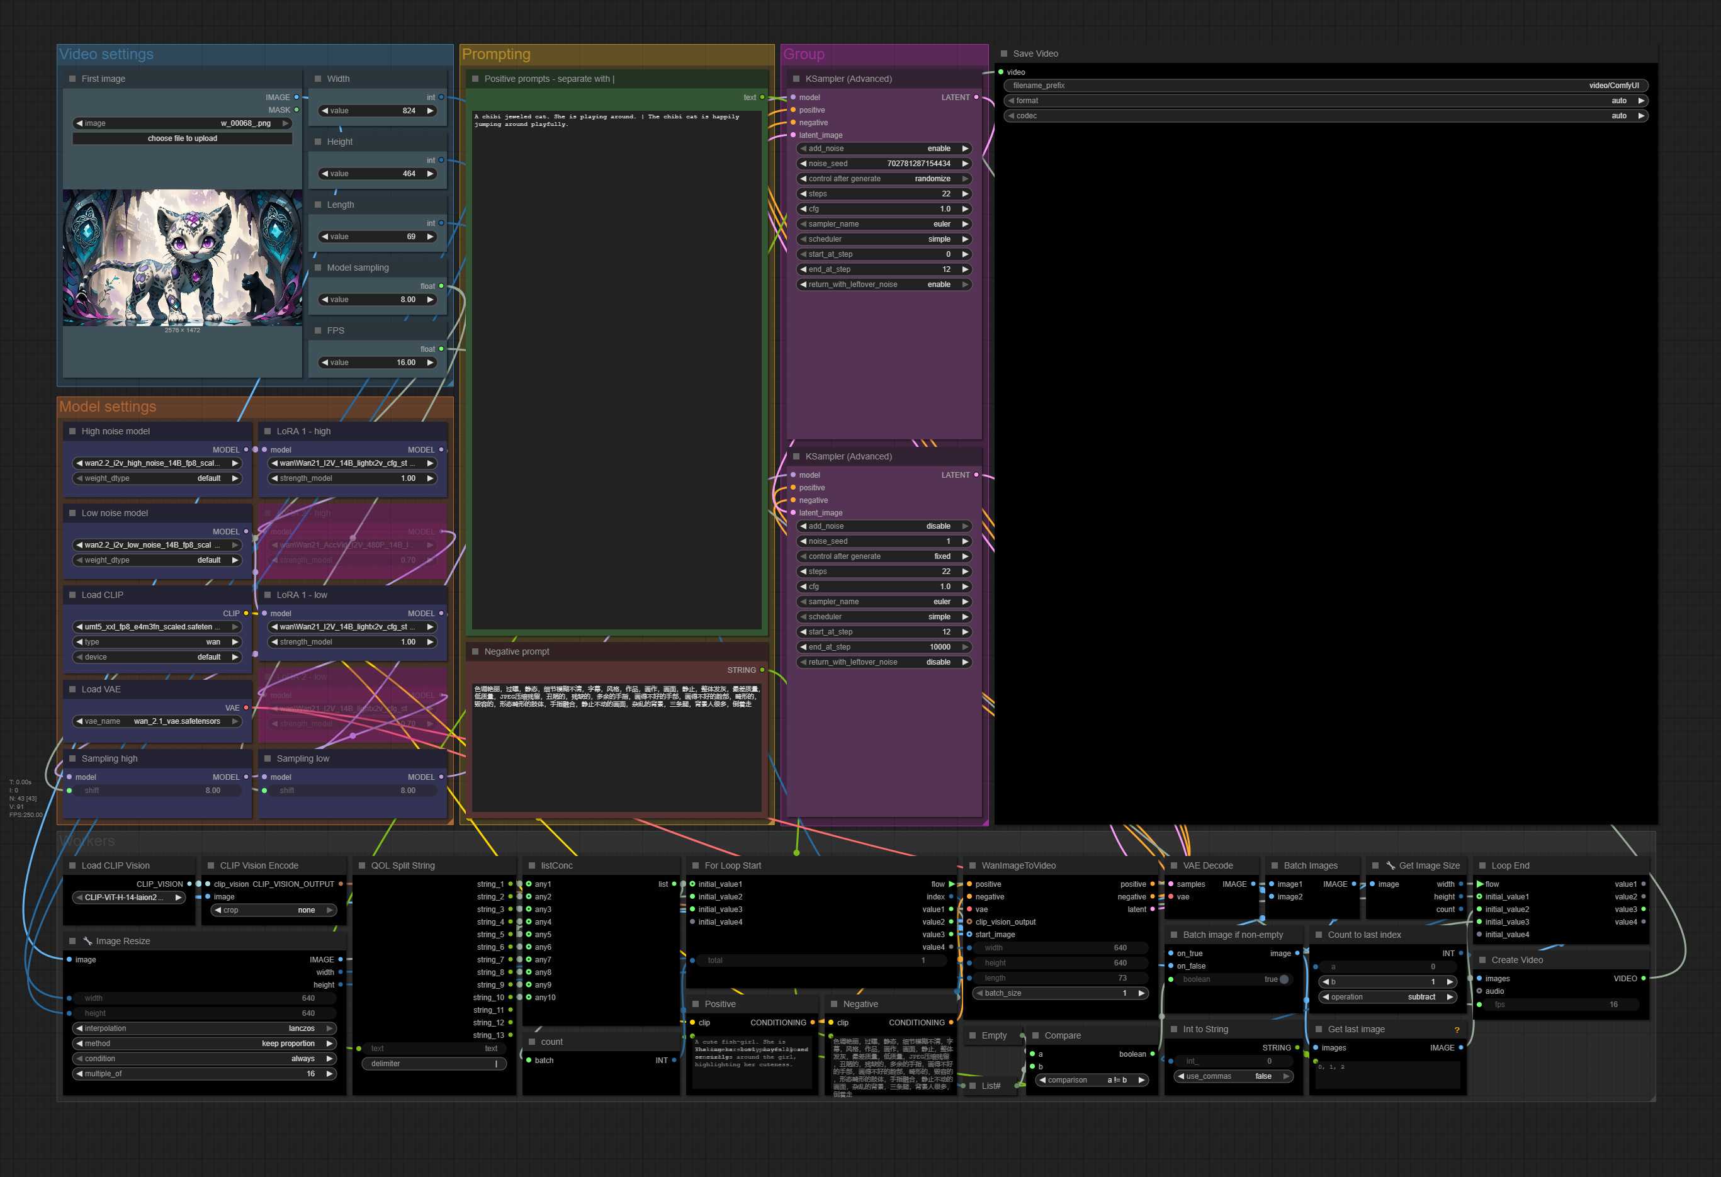This screenshot has height=1177, width=1721.
Task: Collapse the Save Video node via its title dot
Action: [1004, 53]
